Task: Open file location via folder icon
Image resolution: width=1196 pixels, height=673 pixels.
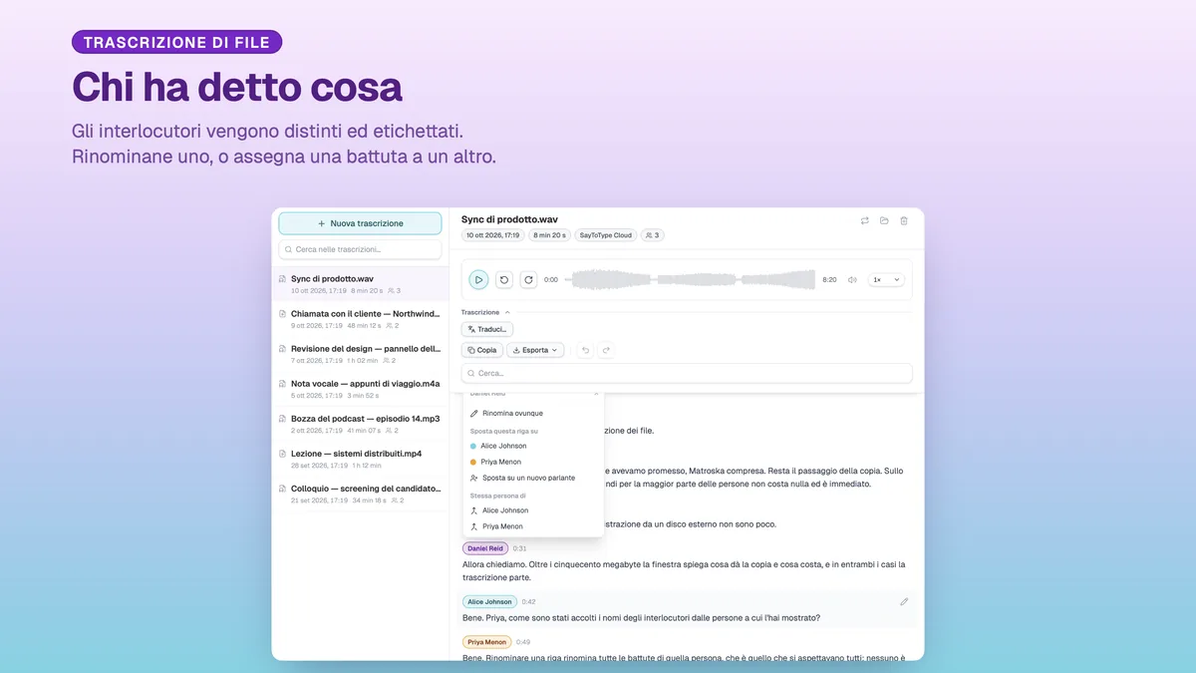Action: coord(884,220)
